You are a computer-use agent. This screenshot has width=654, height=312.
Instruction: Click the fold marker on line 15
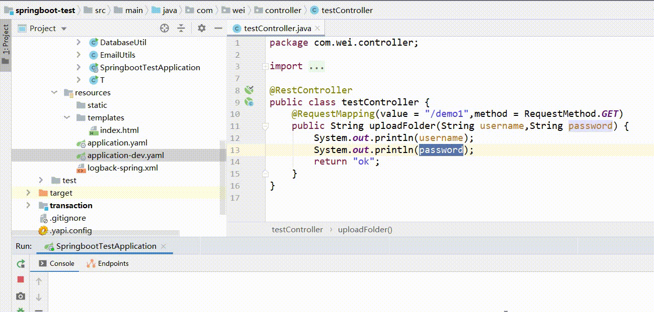[x=265, y=174]
